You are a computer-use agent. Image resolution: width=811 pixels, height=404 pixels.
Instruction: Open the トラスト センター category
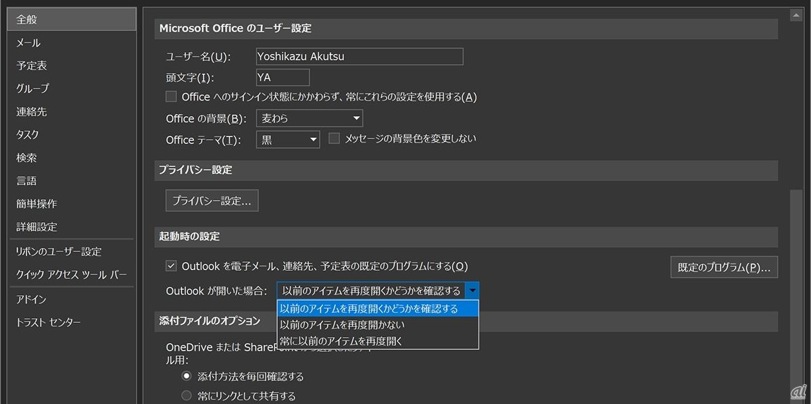click(72, 322)
